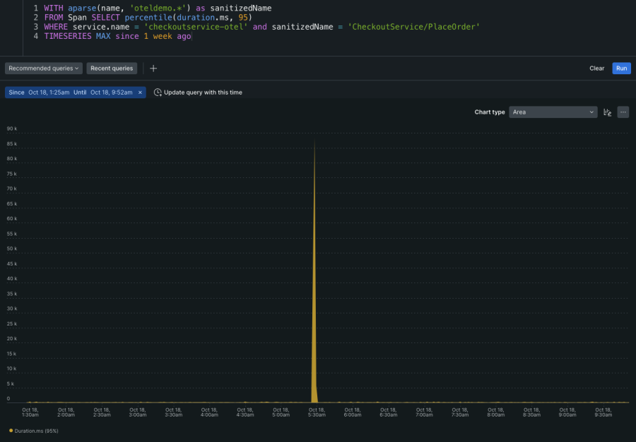Place cursor in line 1 of query editor

(155, 8)
